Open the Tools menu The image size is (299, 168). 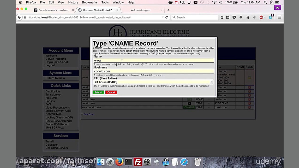point(105,2)
